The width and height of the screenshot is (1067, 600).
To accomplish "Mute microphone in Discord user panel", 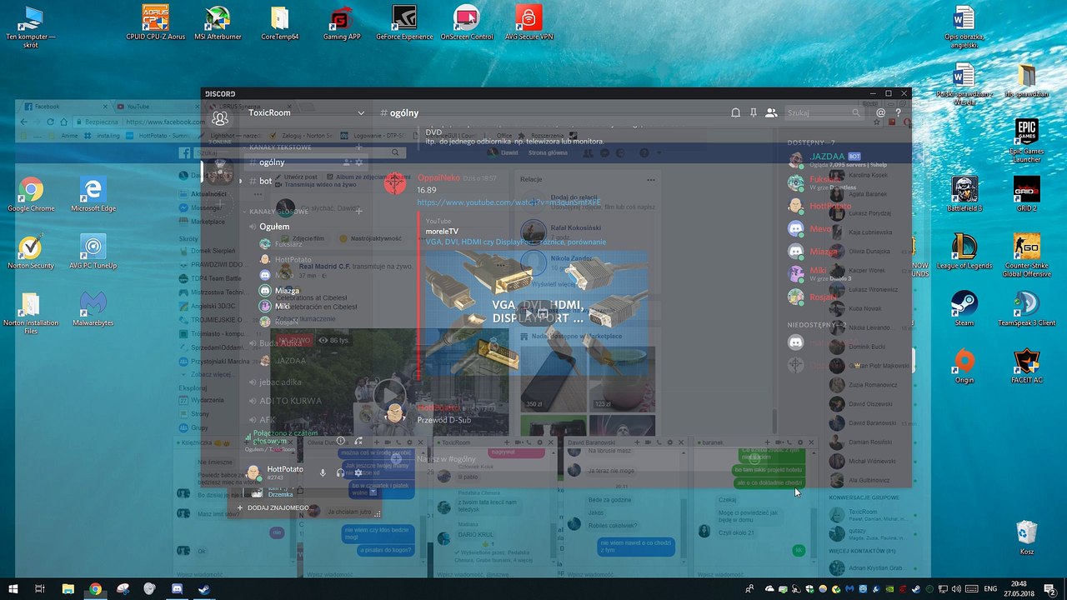I will pyautogui.click(x=323, y=472).
